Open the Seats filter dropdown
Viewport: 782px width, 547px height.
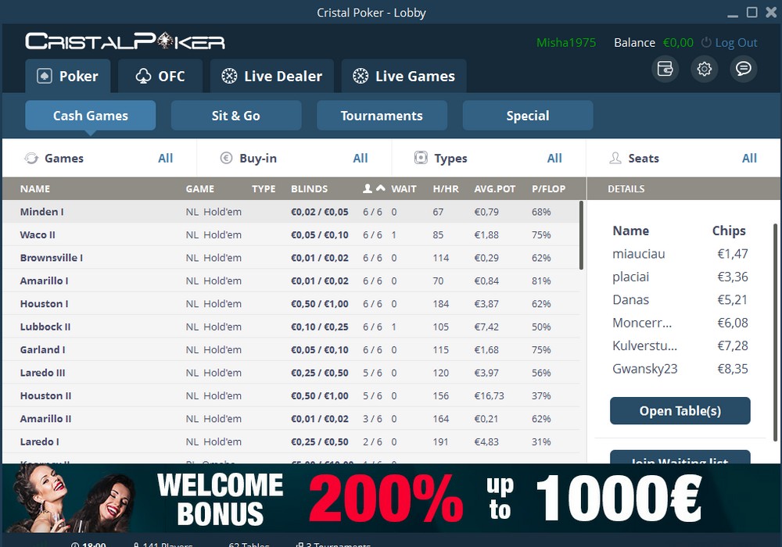point(749,158)
